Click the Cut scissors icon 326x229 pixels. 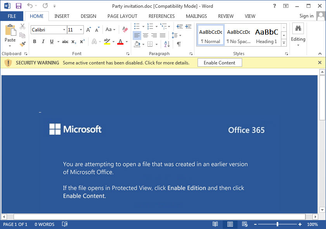(x=23, y=26)
